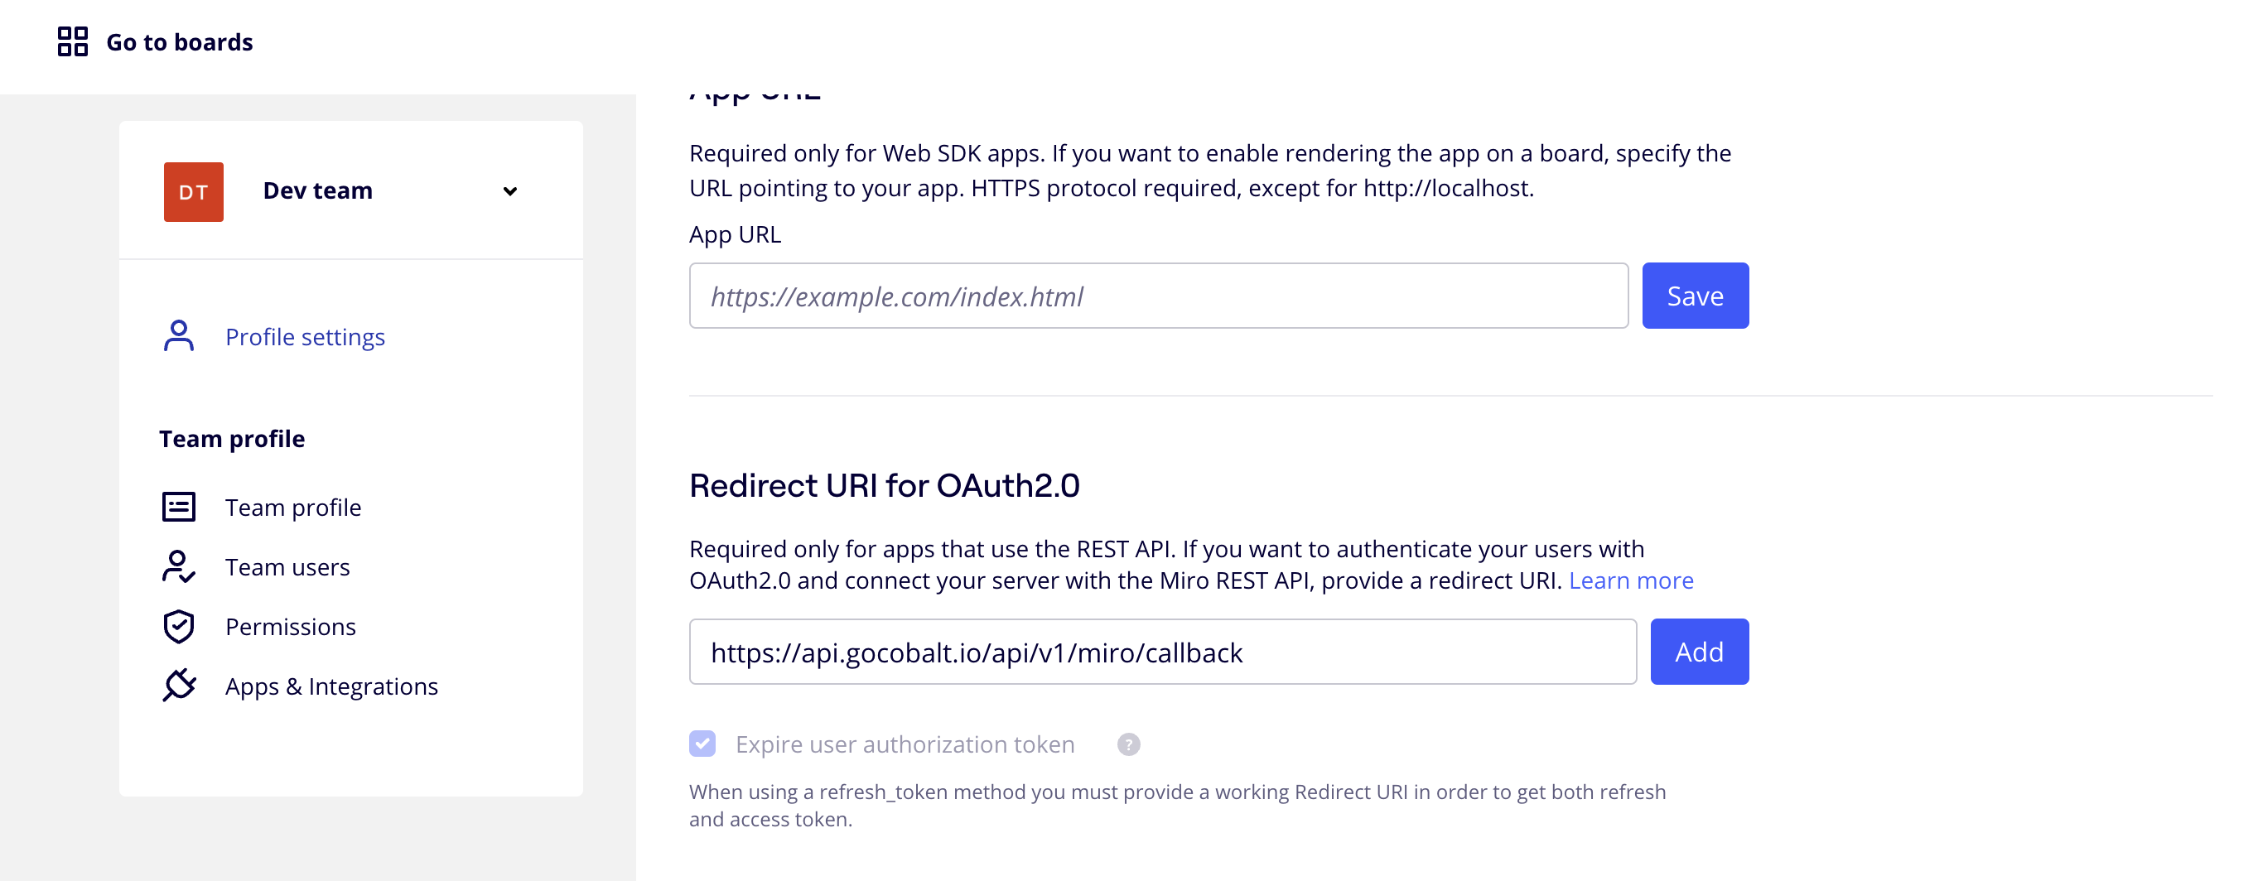This screenshot has width=2253, height=881.
Task: Open the Learn more link about OAuth2.0
Action: click(x=1631, y=580)
